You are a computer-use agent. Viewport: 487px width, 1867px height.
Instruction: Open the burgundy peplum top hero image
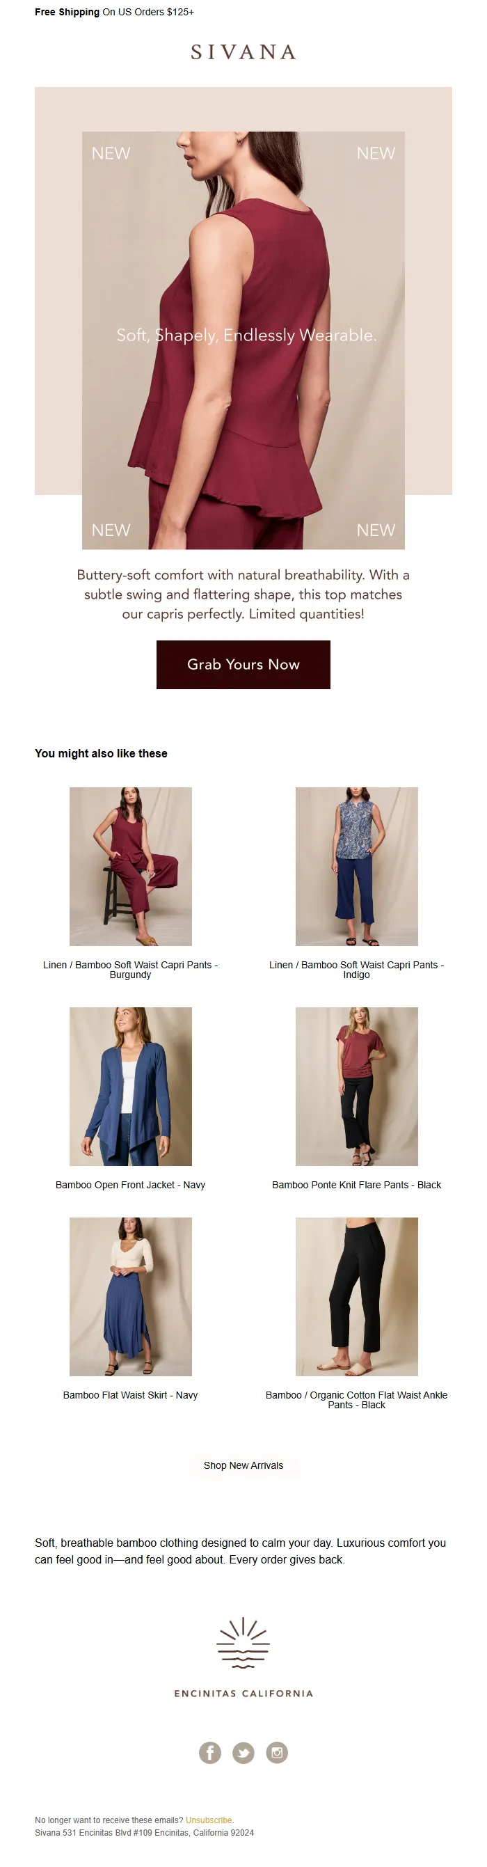[243, 340]
